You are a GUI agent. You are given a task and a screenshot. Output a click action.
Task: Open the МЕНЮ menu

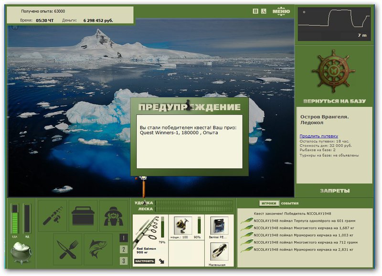281,11
